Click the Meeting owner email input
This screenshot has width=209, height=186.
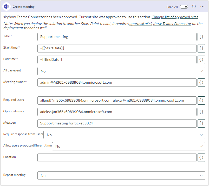117,83
